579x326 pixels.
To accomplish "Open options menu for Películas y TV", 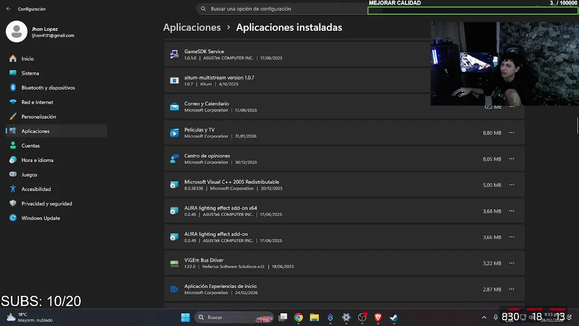I will coord(512,133).
